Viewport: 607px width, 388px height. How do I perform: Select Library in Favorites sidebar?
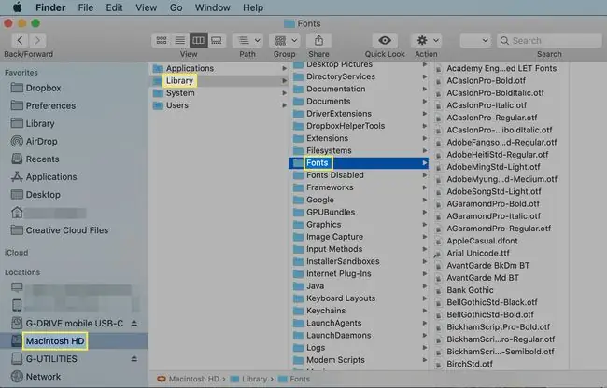[40, 124]
